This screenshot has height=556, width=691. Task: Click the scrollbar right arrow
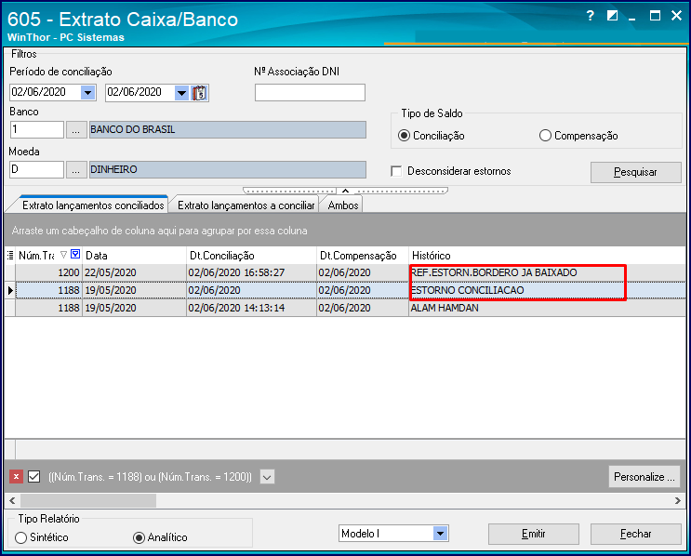click(678, 500)
